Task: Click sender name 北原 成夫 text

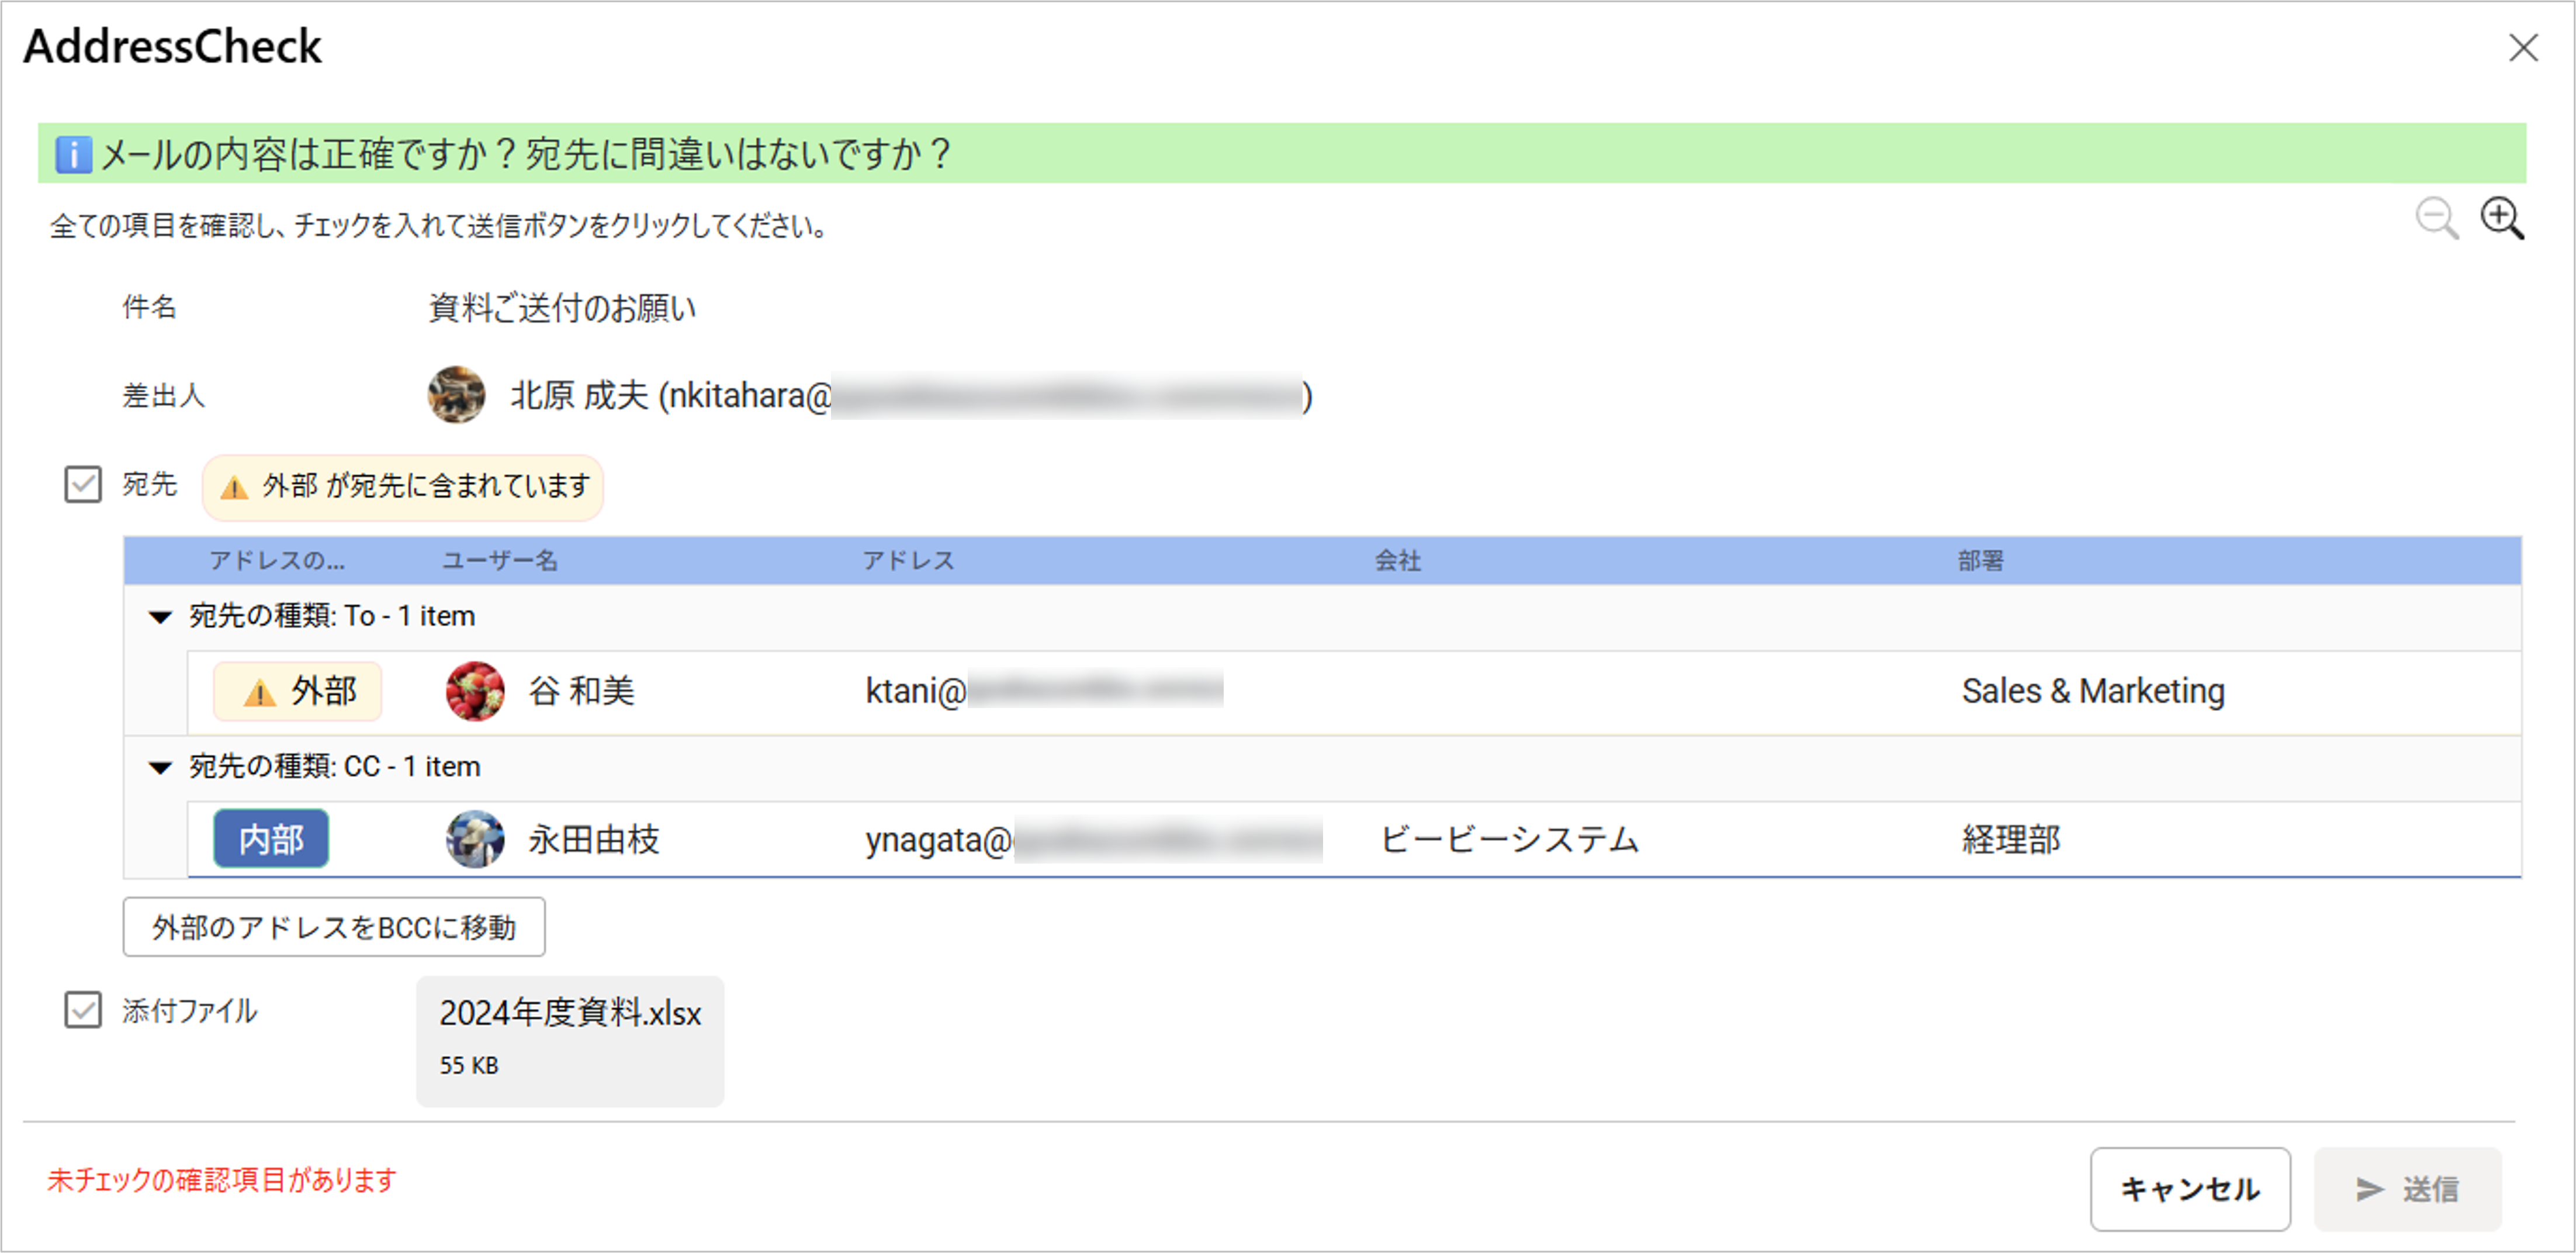Action: point(579,395)
